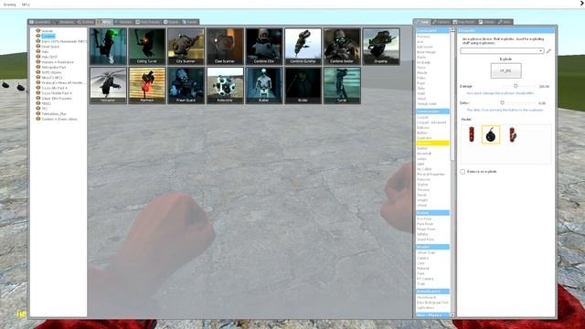Open the Spawnlists tab
The width and height of the screenshot is (585, 329).
[40, 22]
